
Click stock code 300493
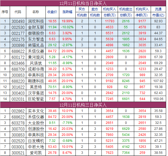[x=18, y=21]
